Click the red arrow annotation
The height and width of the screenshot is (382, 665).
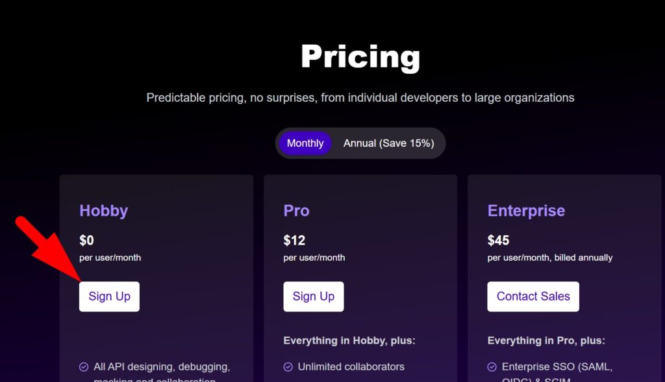(x=49, y=249)
